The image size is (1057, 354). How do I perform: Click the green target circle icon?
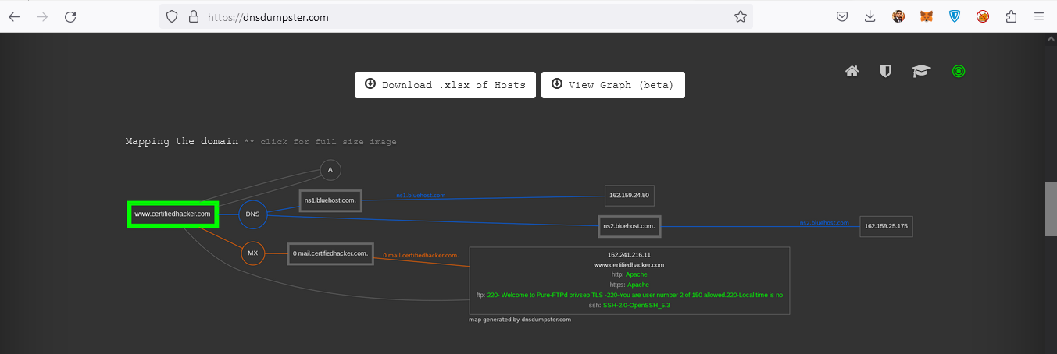pos(959,71)
